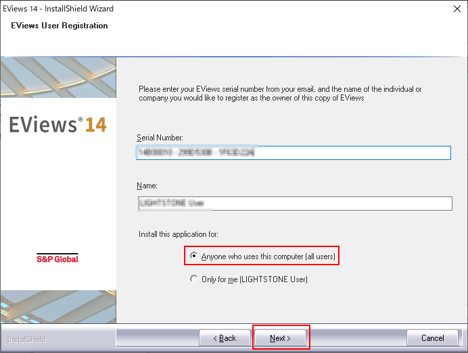Focus the Serial Number input field

pos(294,153)
